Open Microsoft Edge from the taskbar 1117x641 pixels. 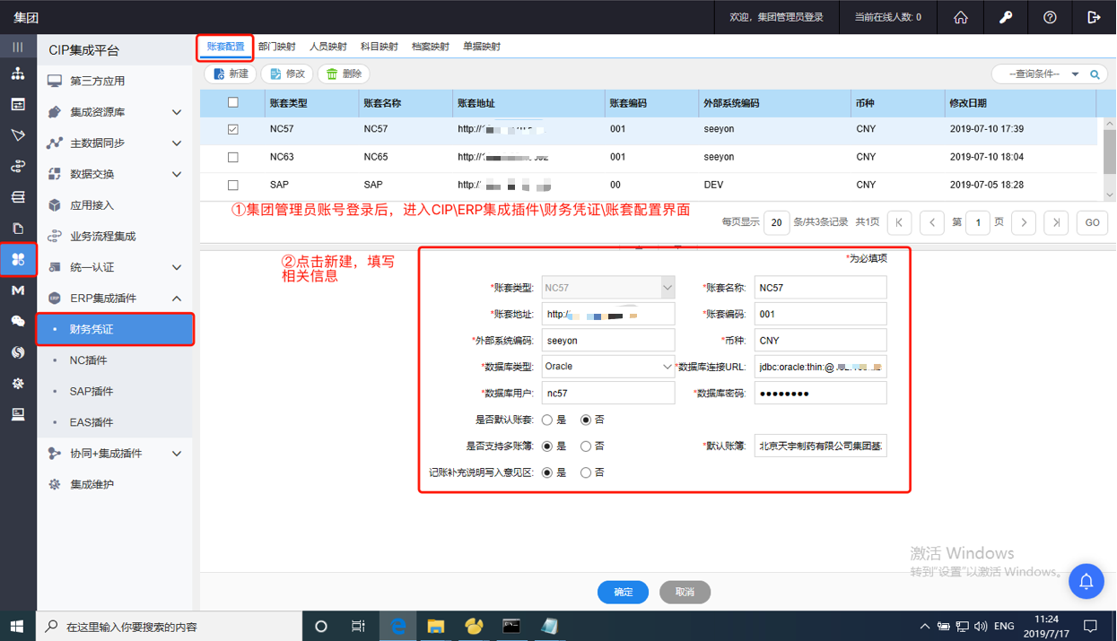click(397, 626)
